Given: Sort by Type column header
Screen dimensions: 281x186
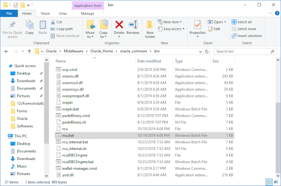Looking at the screenshot, I should (179, 61).
